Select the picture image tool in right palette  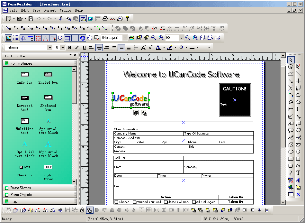[298, 187]
